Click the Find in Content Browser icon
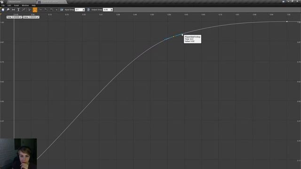Screen dimensions: 301x169 tap(8, 9)
